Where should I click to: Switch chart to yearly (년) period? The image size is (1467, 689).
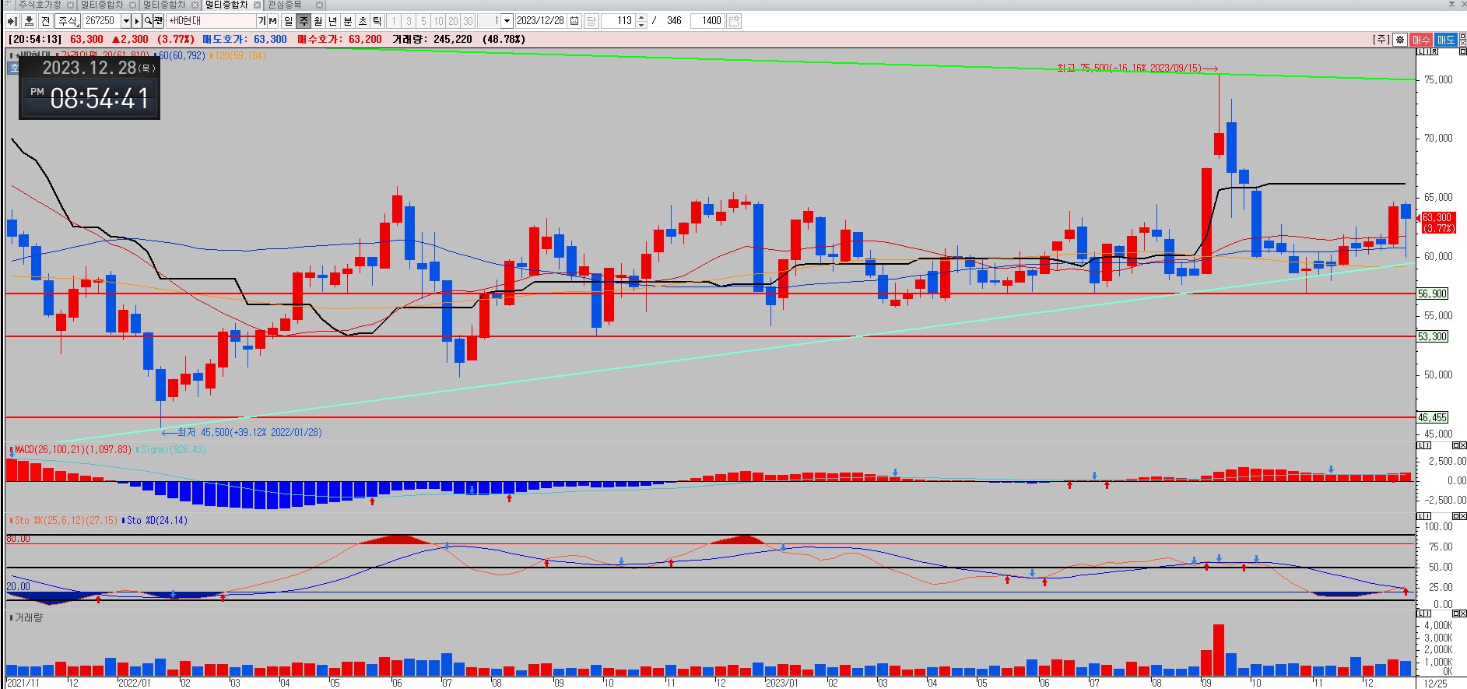point(333,21)
